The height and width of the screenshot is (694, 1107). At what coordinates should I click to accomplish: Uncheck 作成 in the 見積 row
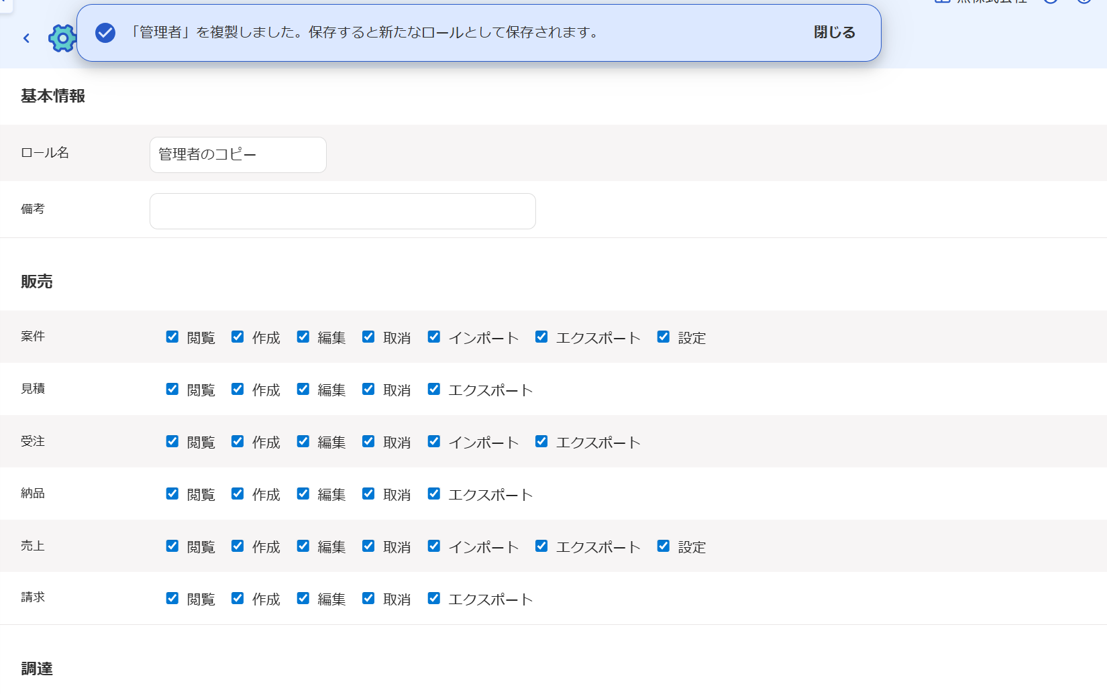(x=238, y=389)
